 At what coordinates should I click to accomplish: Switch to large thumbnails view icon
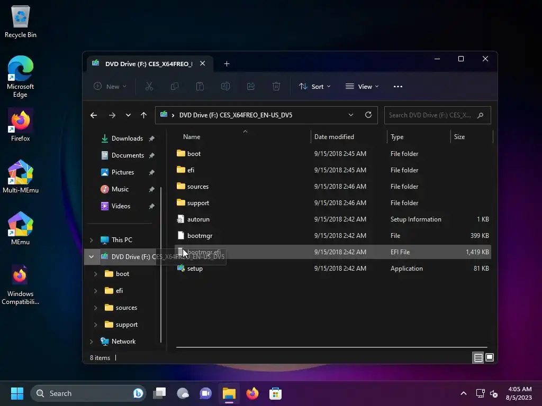[490, 358]
